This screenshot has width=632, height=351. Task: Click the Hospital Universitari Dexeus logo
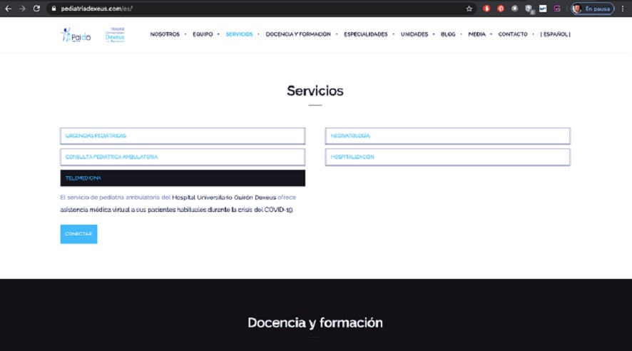[114, 35]
